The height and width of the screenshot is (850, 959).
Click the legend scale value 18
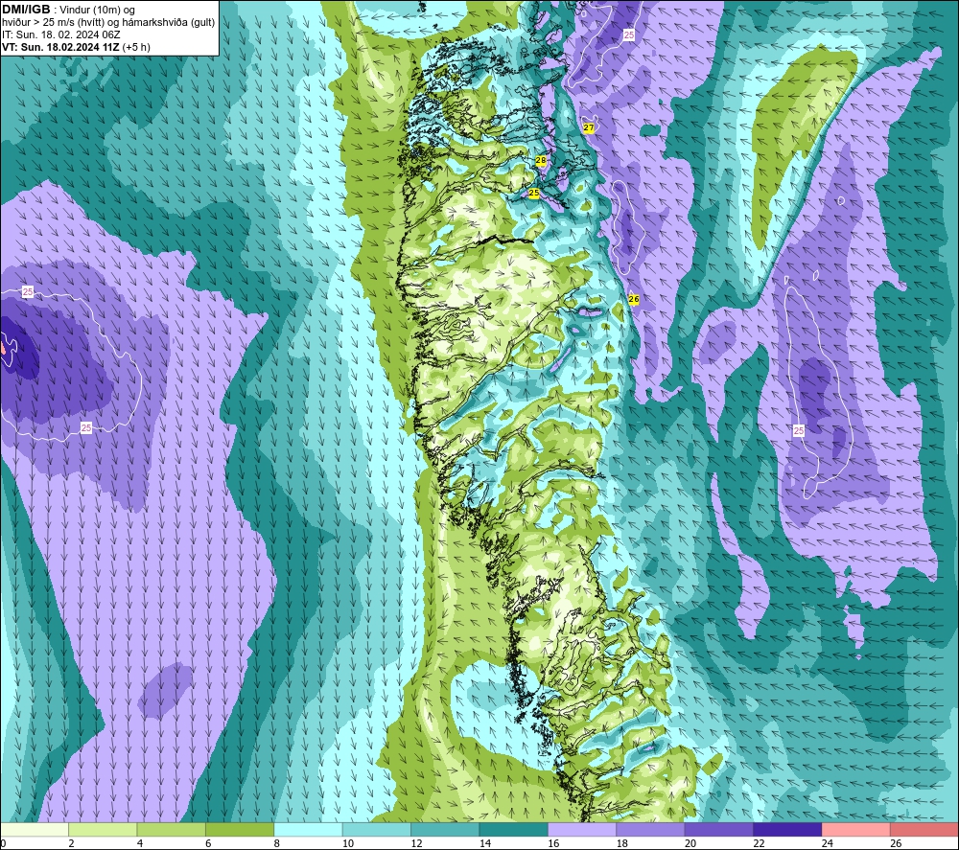(622, 843)
